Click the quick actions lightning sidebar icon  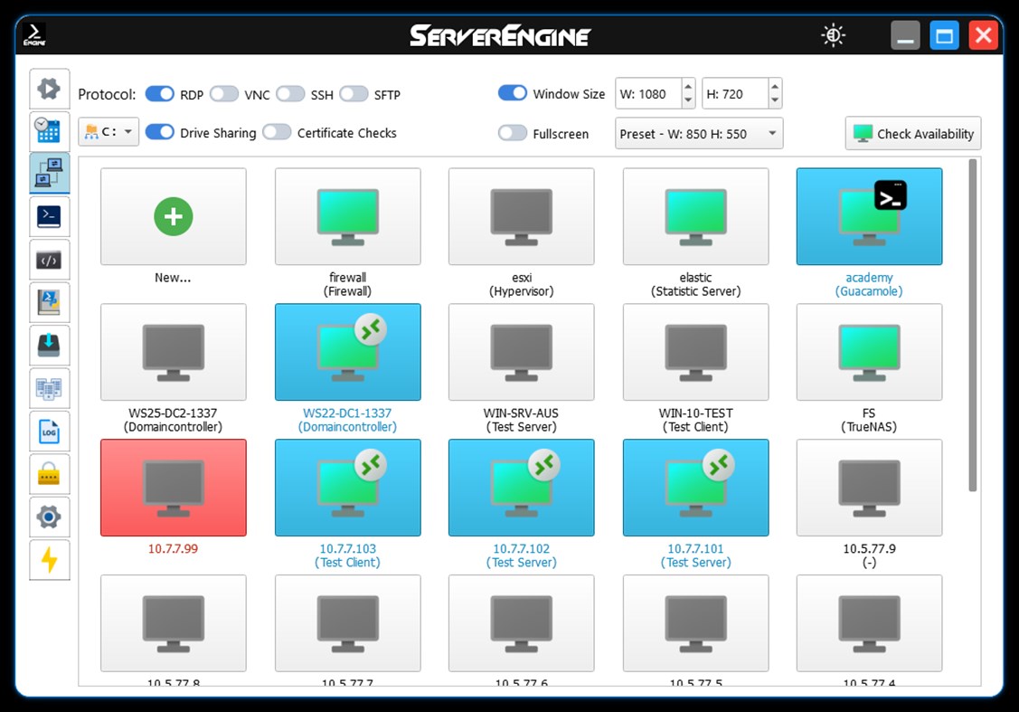click(50, 560)
